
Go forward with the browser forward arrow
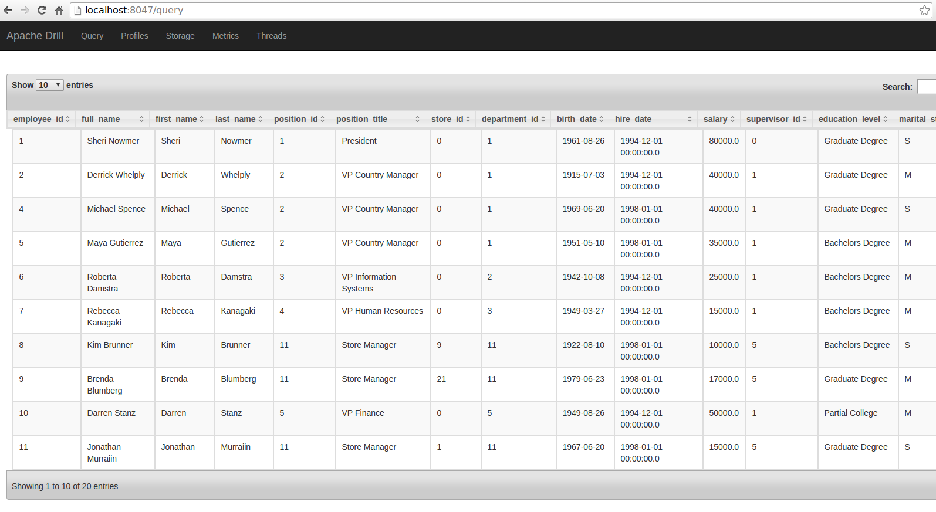coord(25,10)
